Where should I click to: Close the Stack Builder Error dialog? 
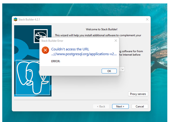(115, 41)
